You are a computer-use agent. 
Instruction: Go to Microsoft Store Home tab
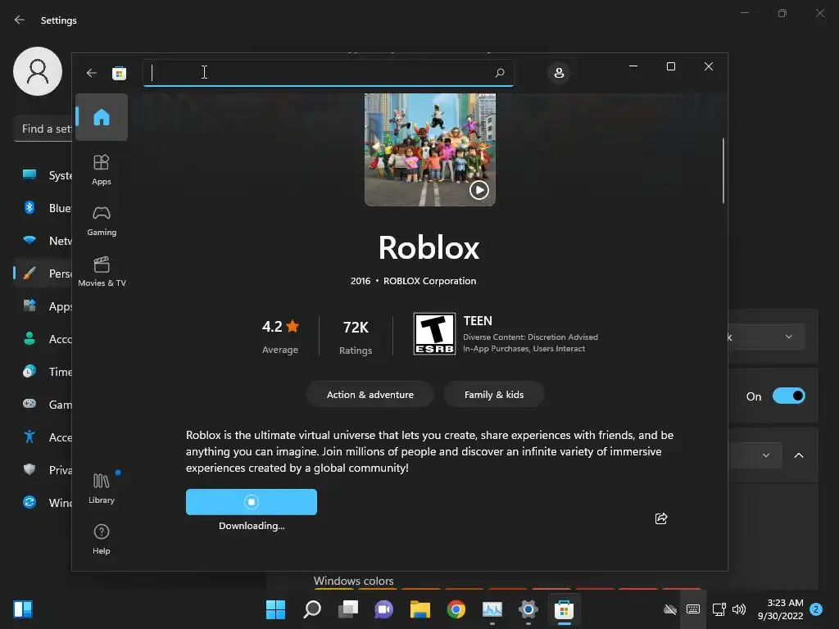point(101,117)
